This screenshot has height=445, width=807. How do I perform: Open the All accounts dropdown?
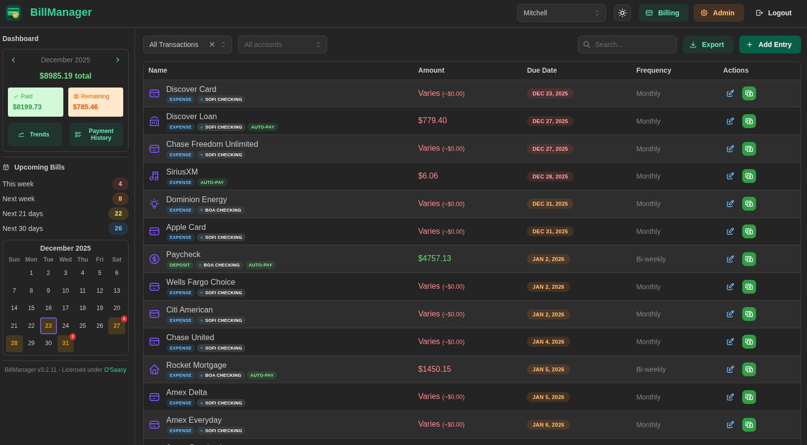(x=282, y=44)
